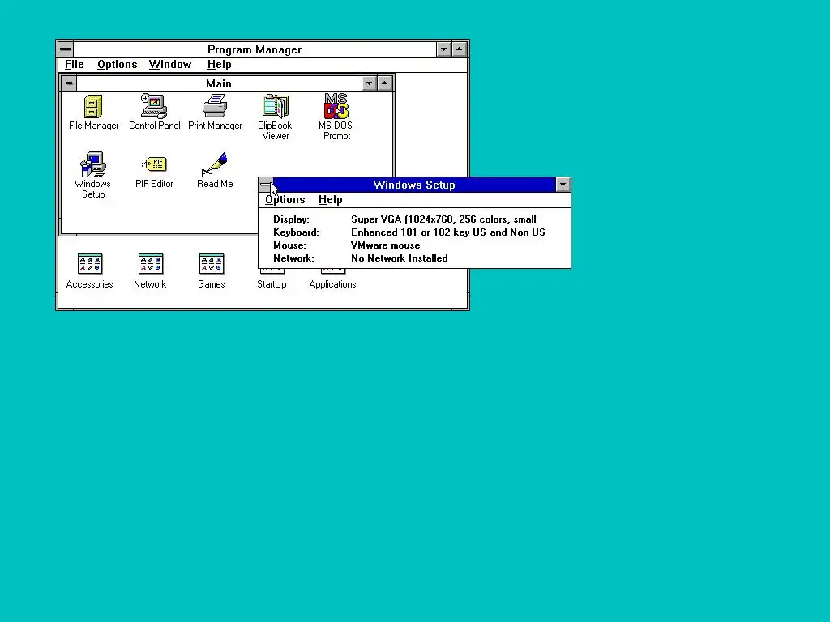Image resolution: width=830 pixels, height=622 pixels.
Task: Open Windows Setup Options menu
Action: point(285,200)
